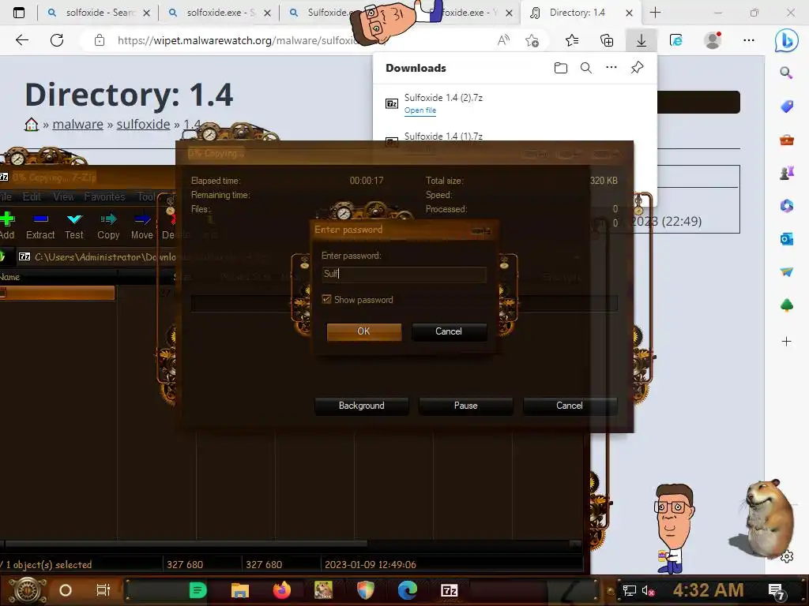Open Internet Explorer mode icon

tap(676, 40)
